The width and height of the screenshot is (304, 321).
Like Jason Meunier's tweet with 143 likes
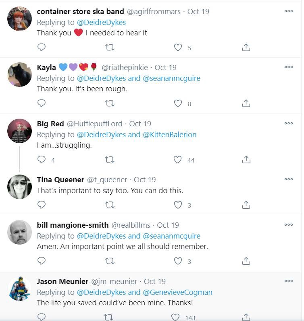[x=175, y=317]
